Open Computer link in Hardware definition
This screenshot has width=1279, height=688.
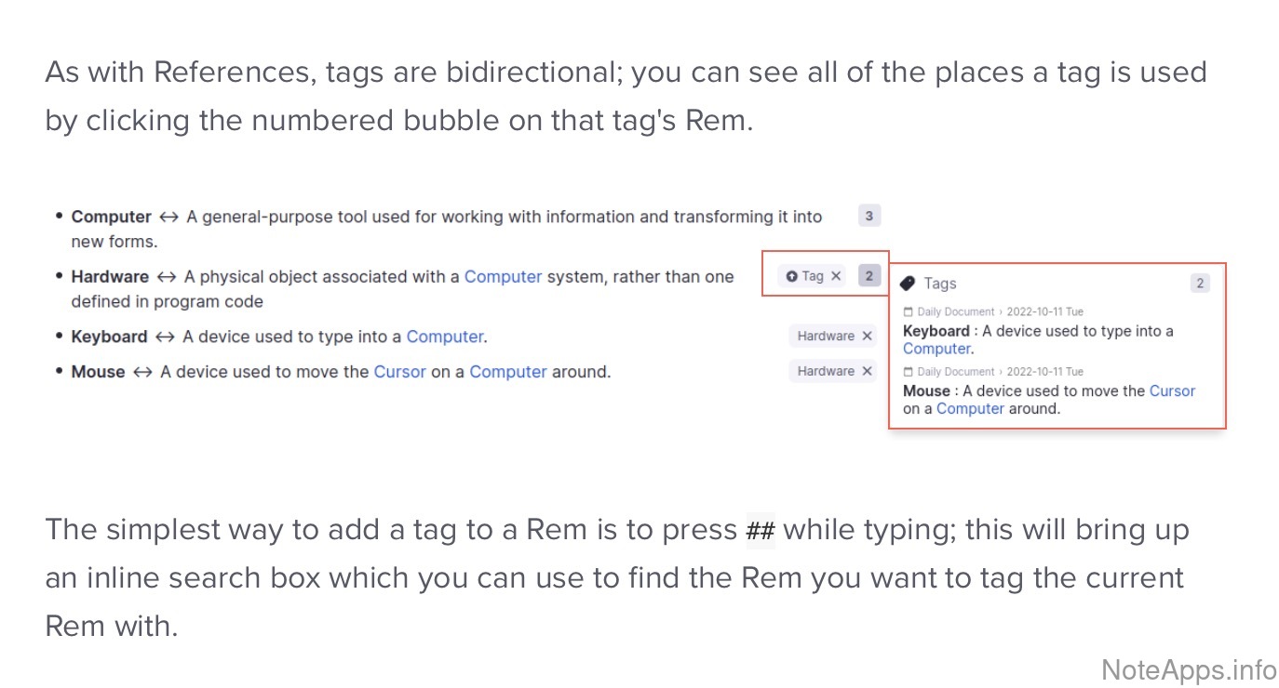tap(503, 276)
